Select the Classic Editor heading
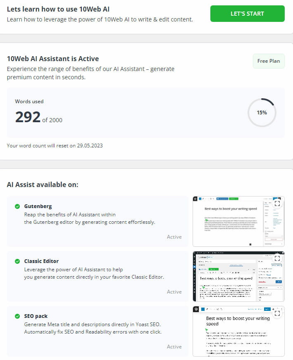 pos(41,261)
